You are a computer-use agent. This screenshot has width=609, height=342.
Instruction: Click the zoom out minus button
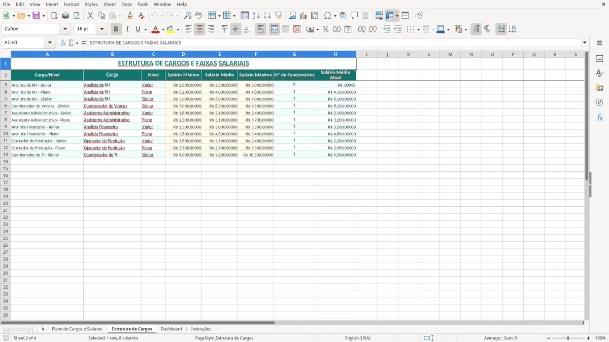tap(549, 338)
